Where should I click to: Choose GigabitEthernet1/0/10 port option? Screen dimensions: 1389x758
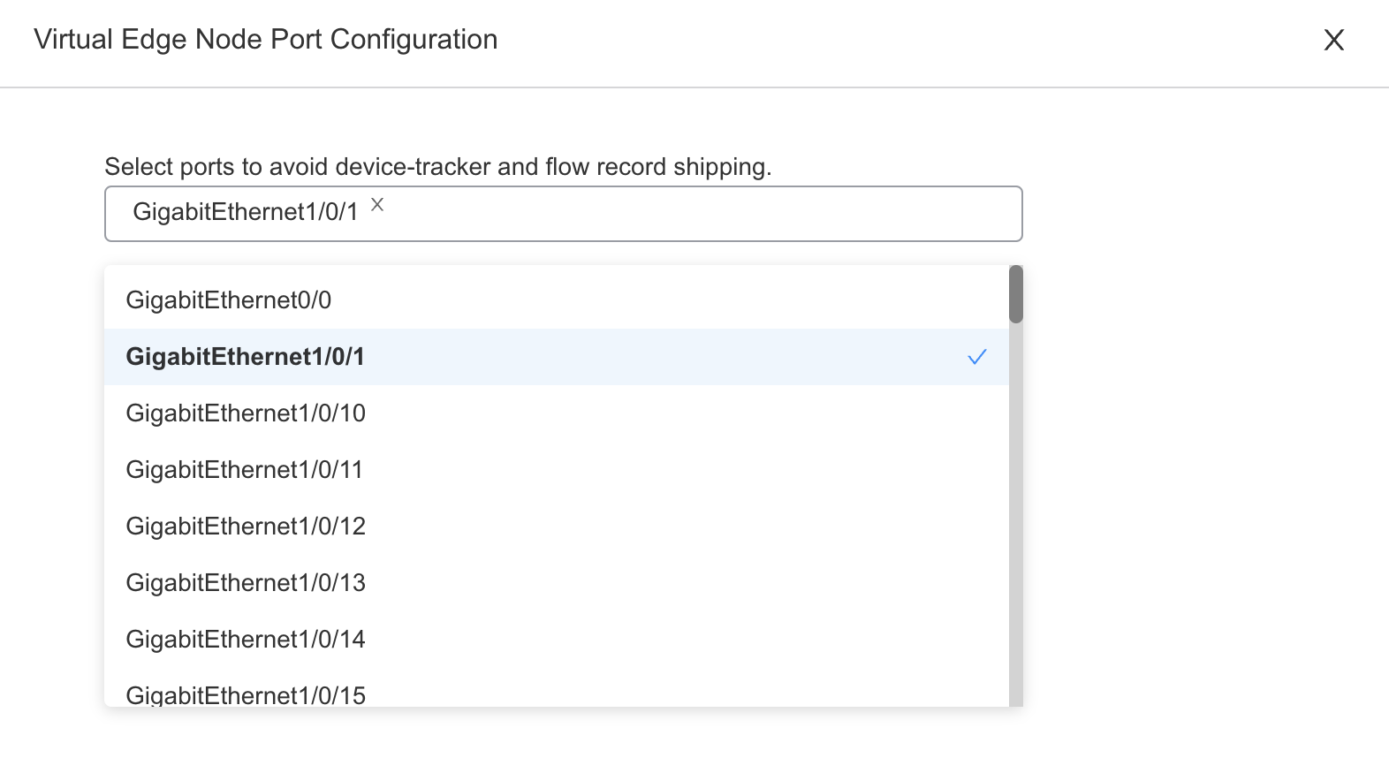point(557,413)
